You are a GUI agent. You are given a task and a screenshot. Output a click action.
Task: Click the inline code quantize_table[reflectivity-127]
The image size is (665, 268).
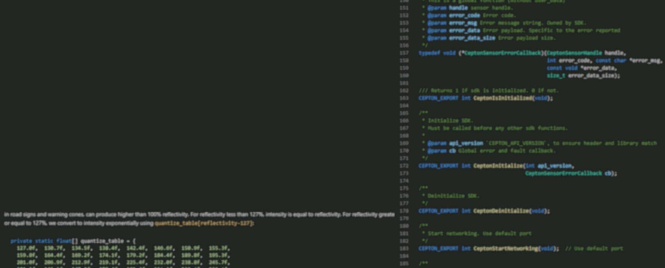tap(203, 223)
